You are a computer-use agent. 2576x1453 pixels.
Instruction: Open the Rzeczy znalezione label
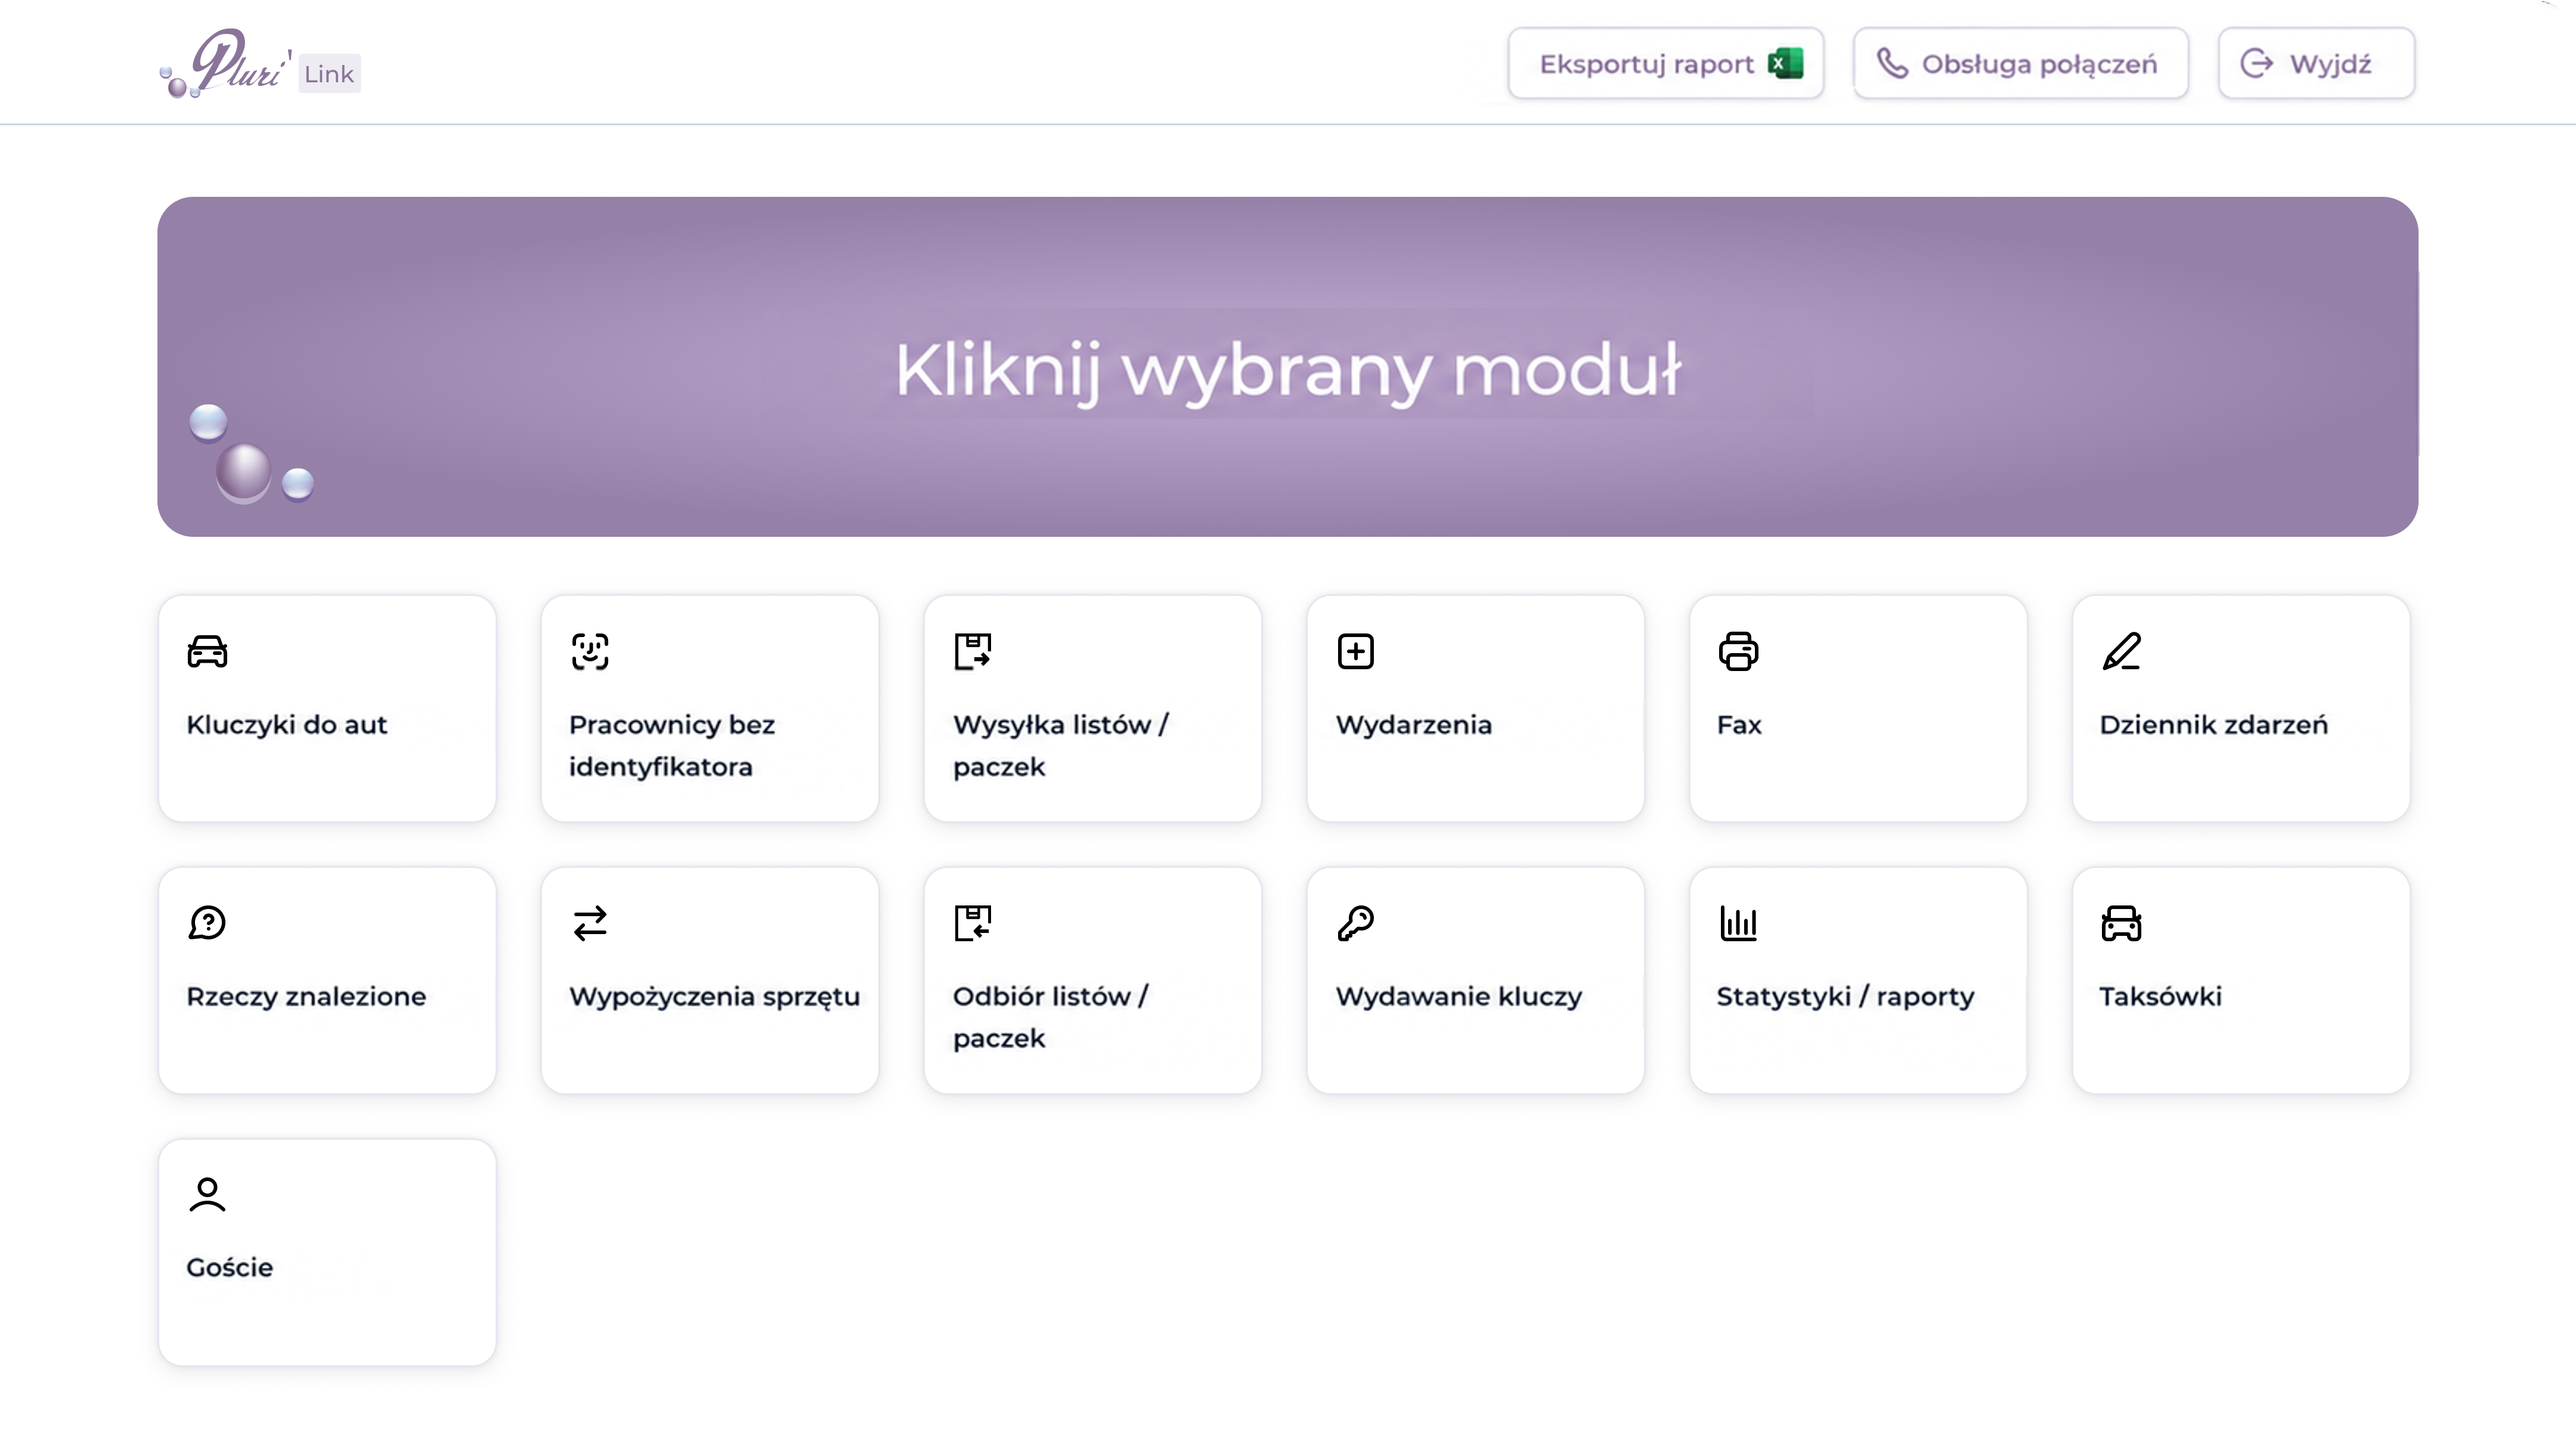306,996
